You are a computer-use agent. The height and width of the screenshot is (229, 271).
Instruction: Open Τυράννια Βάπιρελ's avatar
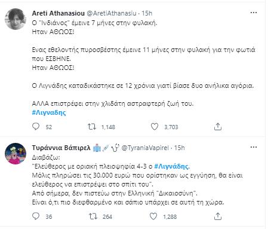[16, 154]
